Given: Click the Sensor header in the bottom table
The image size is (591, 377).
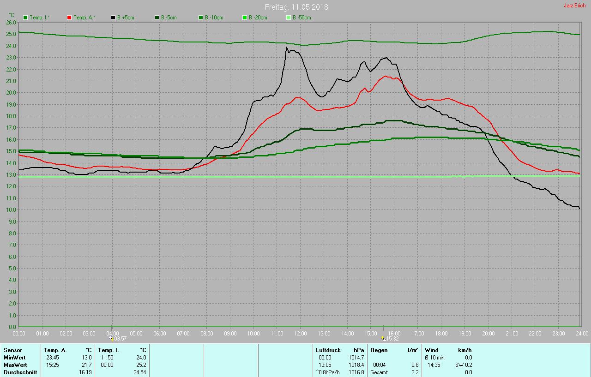Looking at the screenshot, I should tap(13, 350).
